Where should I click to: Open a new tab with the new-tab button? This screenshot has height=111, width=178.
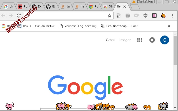[135, 7]
